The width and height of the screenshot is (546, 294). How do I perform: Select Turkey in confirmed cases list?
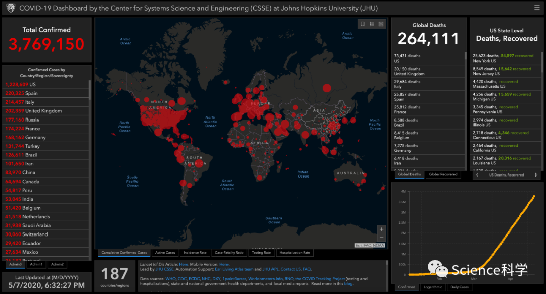tap(45, 146)
